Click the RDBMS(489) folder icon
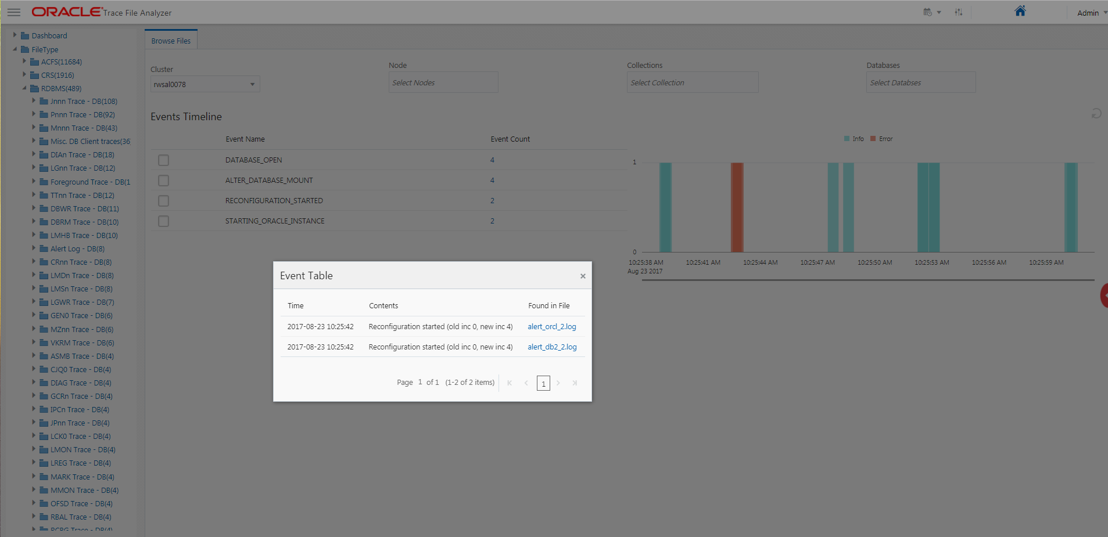Image resolution: width=1108 pixels, height=537 pixels. tap(34, 88)
